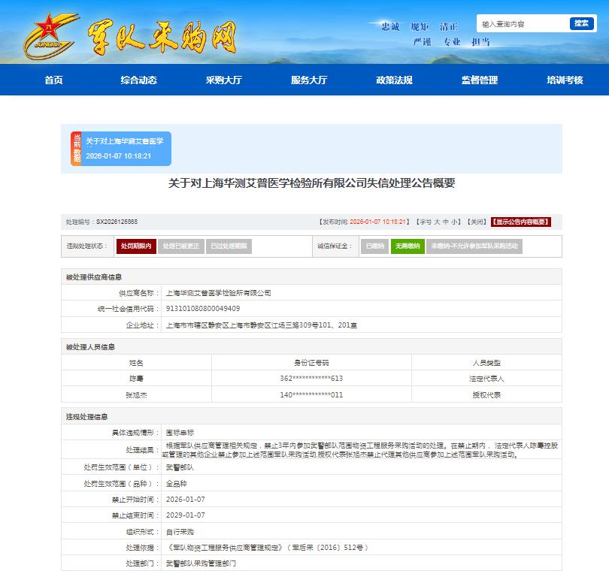Click the search input field
609x577 pixels.
(523, 24)
